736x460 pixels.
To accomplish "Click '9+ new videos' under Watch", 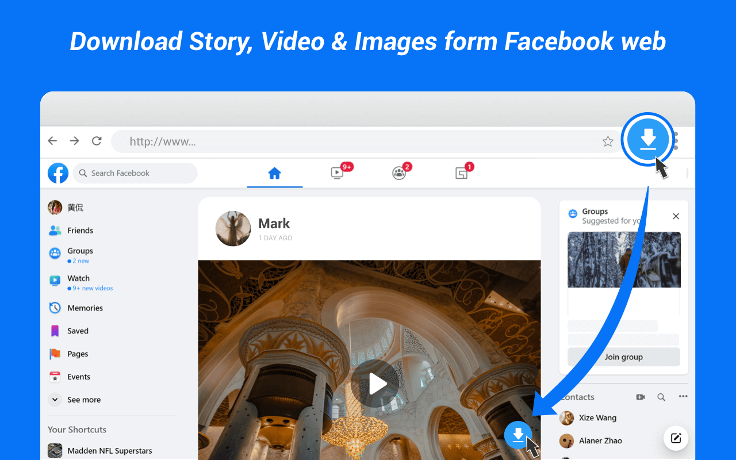I will pyautogui.click(x=93, y=289).
